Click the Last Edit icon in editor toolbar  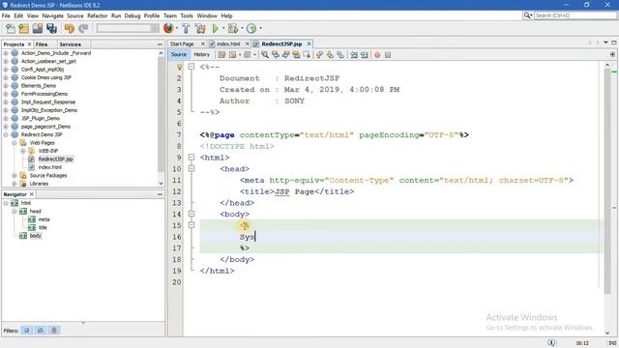coord(221,55)
